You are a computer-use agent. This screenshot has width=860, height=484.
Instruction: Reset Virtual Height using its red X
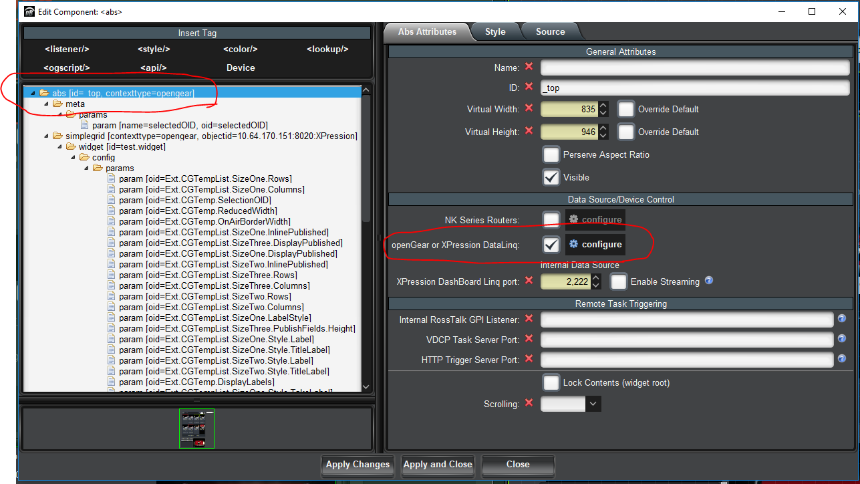coord(529,131)
